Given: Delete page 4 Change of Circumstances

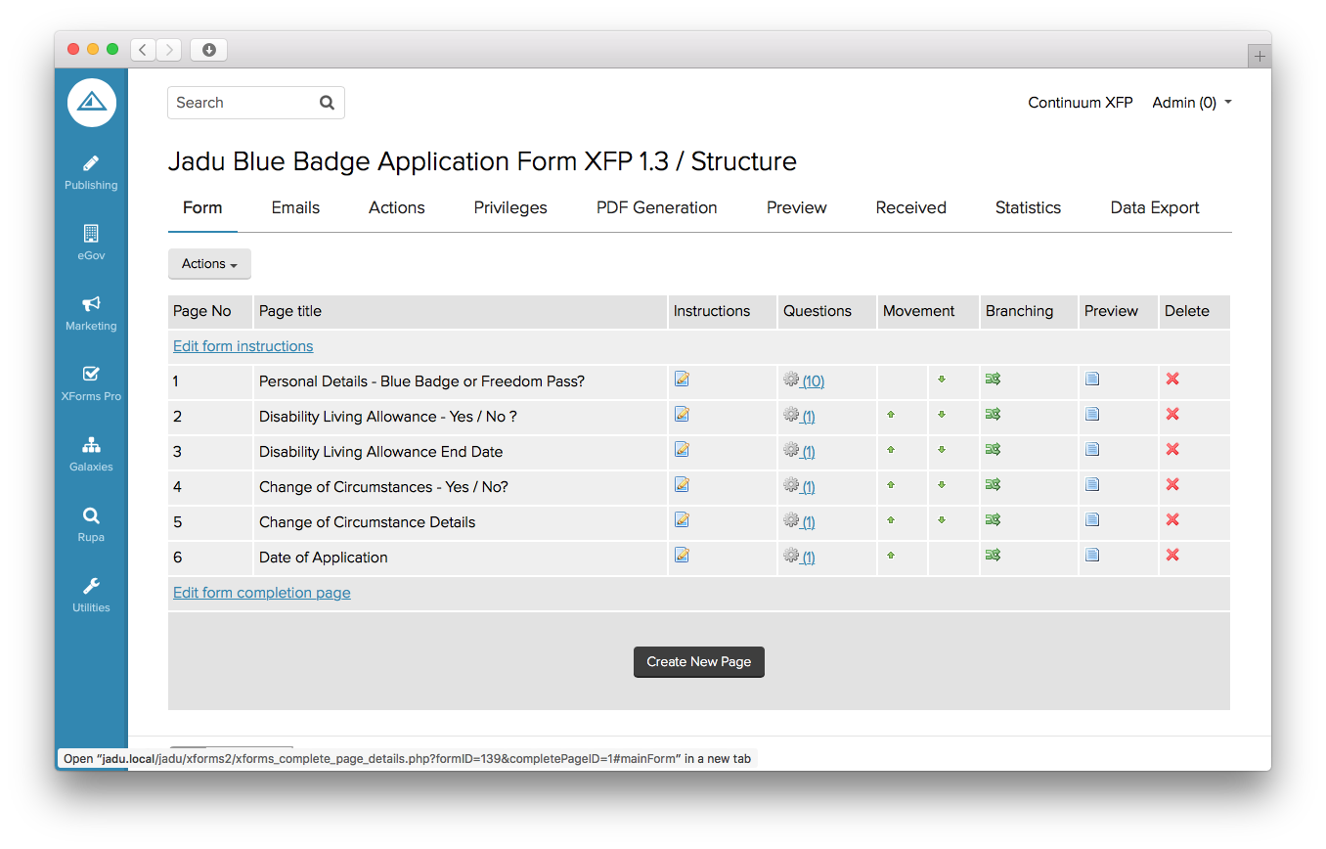Looking at the screenshot, I should [x=1172, y=485].
